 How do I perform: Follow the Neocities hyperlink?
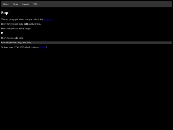pos(48,20)
